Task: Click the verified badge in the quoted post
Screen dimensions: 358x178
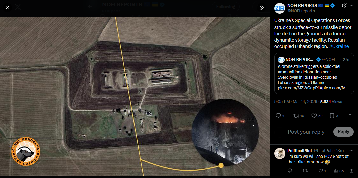Action: (318, 59)
